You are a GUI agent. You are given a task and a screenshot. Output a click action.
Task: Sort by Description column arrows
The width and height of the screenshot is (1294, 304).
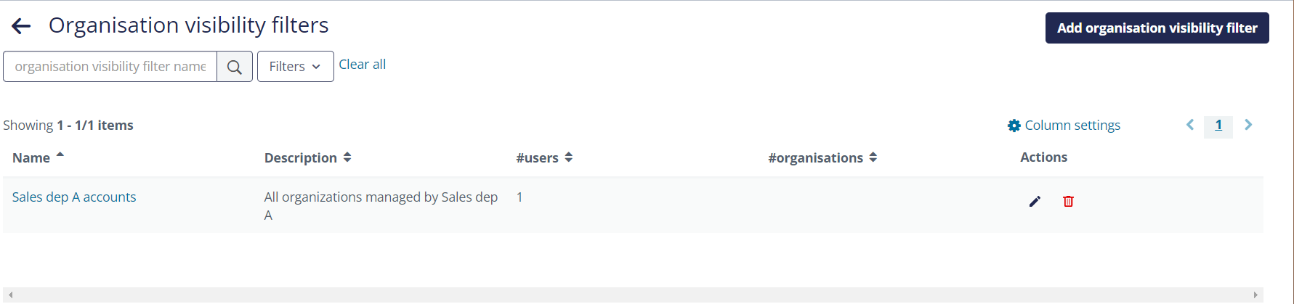pos(347,157)
